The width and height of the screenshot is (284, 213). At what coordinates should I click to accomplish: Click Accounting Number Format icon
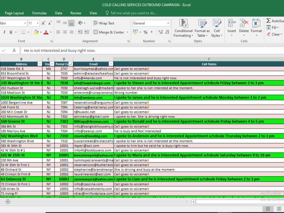(x=135, y=32)
